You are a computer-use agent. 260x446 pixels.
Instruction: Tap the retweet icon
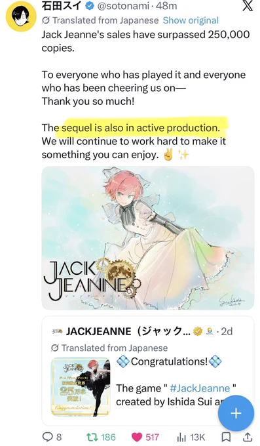(92, 437)
